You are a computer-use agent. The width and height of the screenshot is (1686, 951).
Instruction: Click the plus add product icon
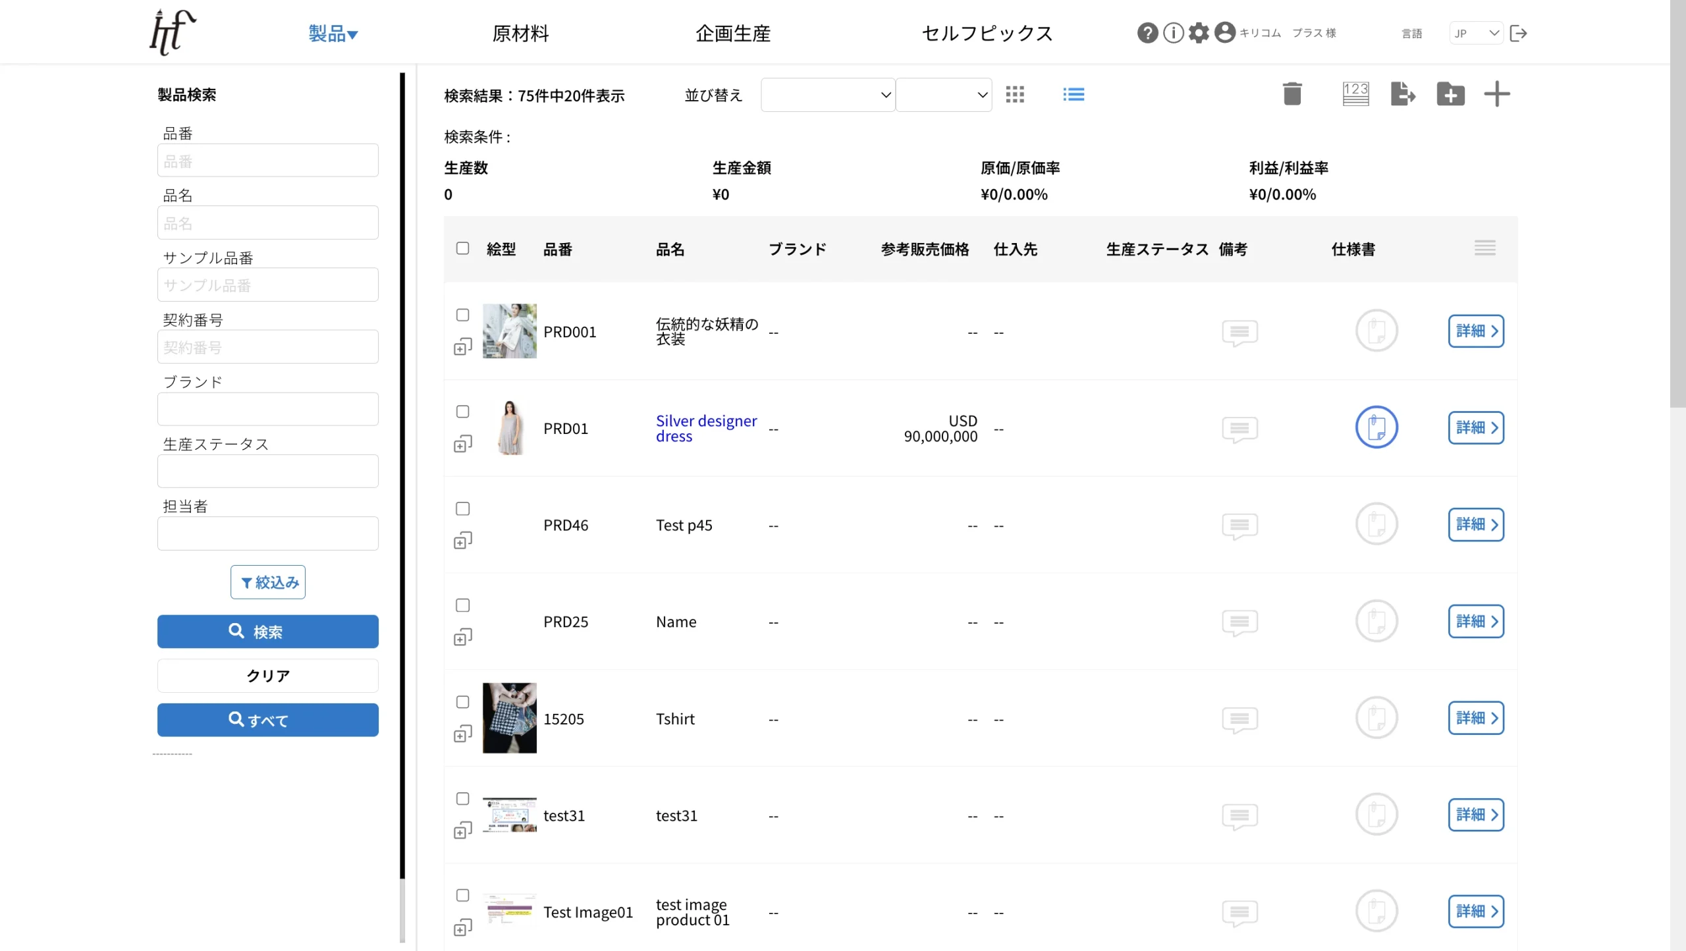coord(1496,94)
